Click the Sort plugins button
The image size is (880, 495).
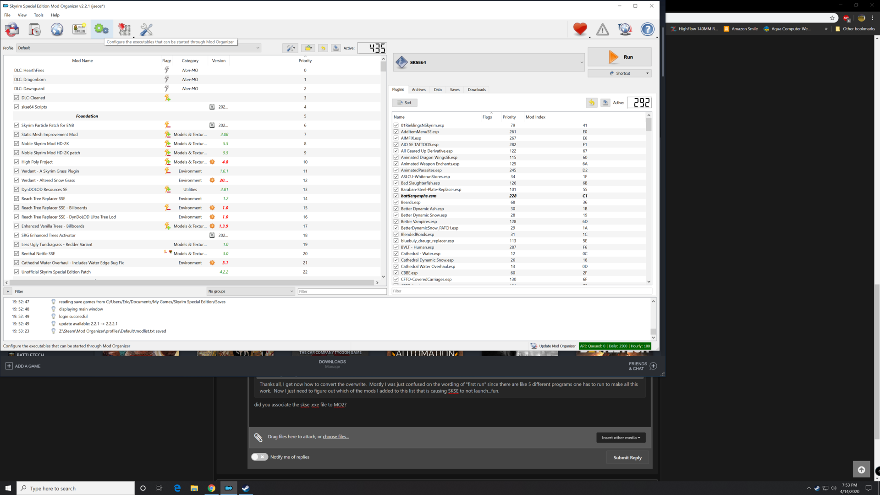[405, 103]
